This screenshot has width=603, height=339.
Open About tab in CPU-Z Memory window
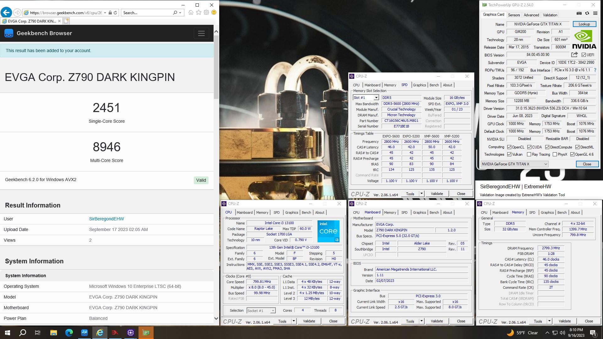click(x=575, y=213)
